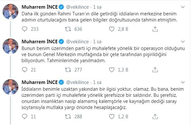Screen dimensions: 191x125
Task: Open the first tweet's chevron menu
Action: [x=183, y=7]
